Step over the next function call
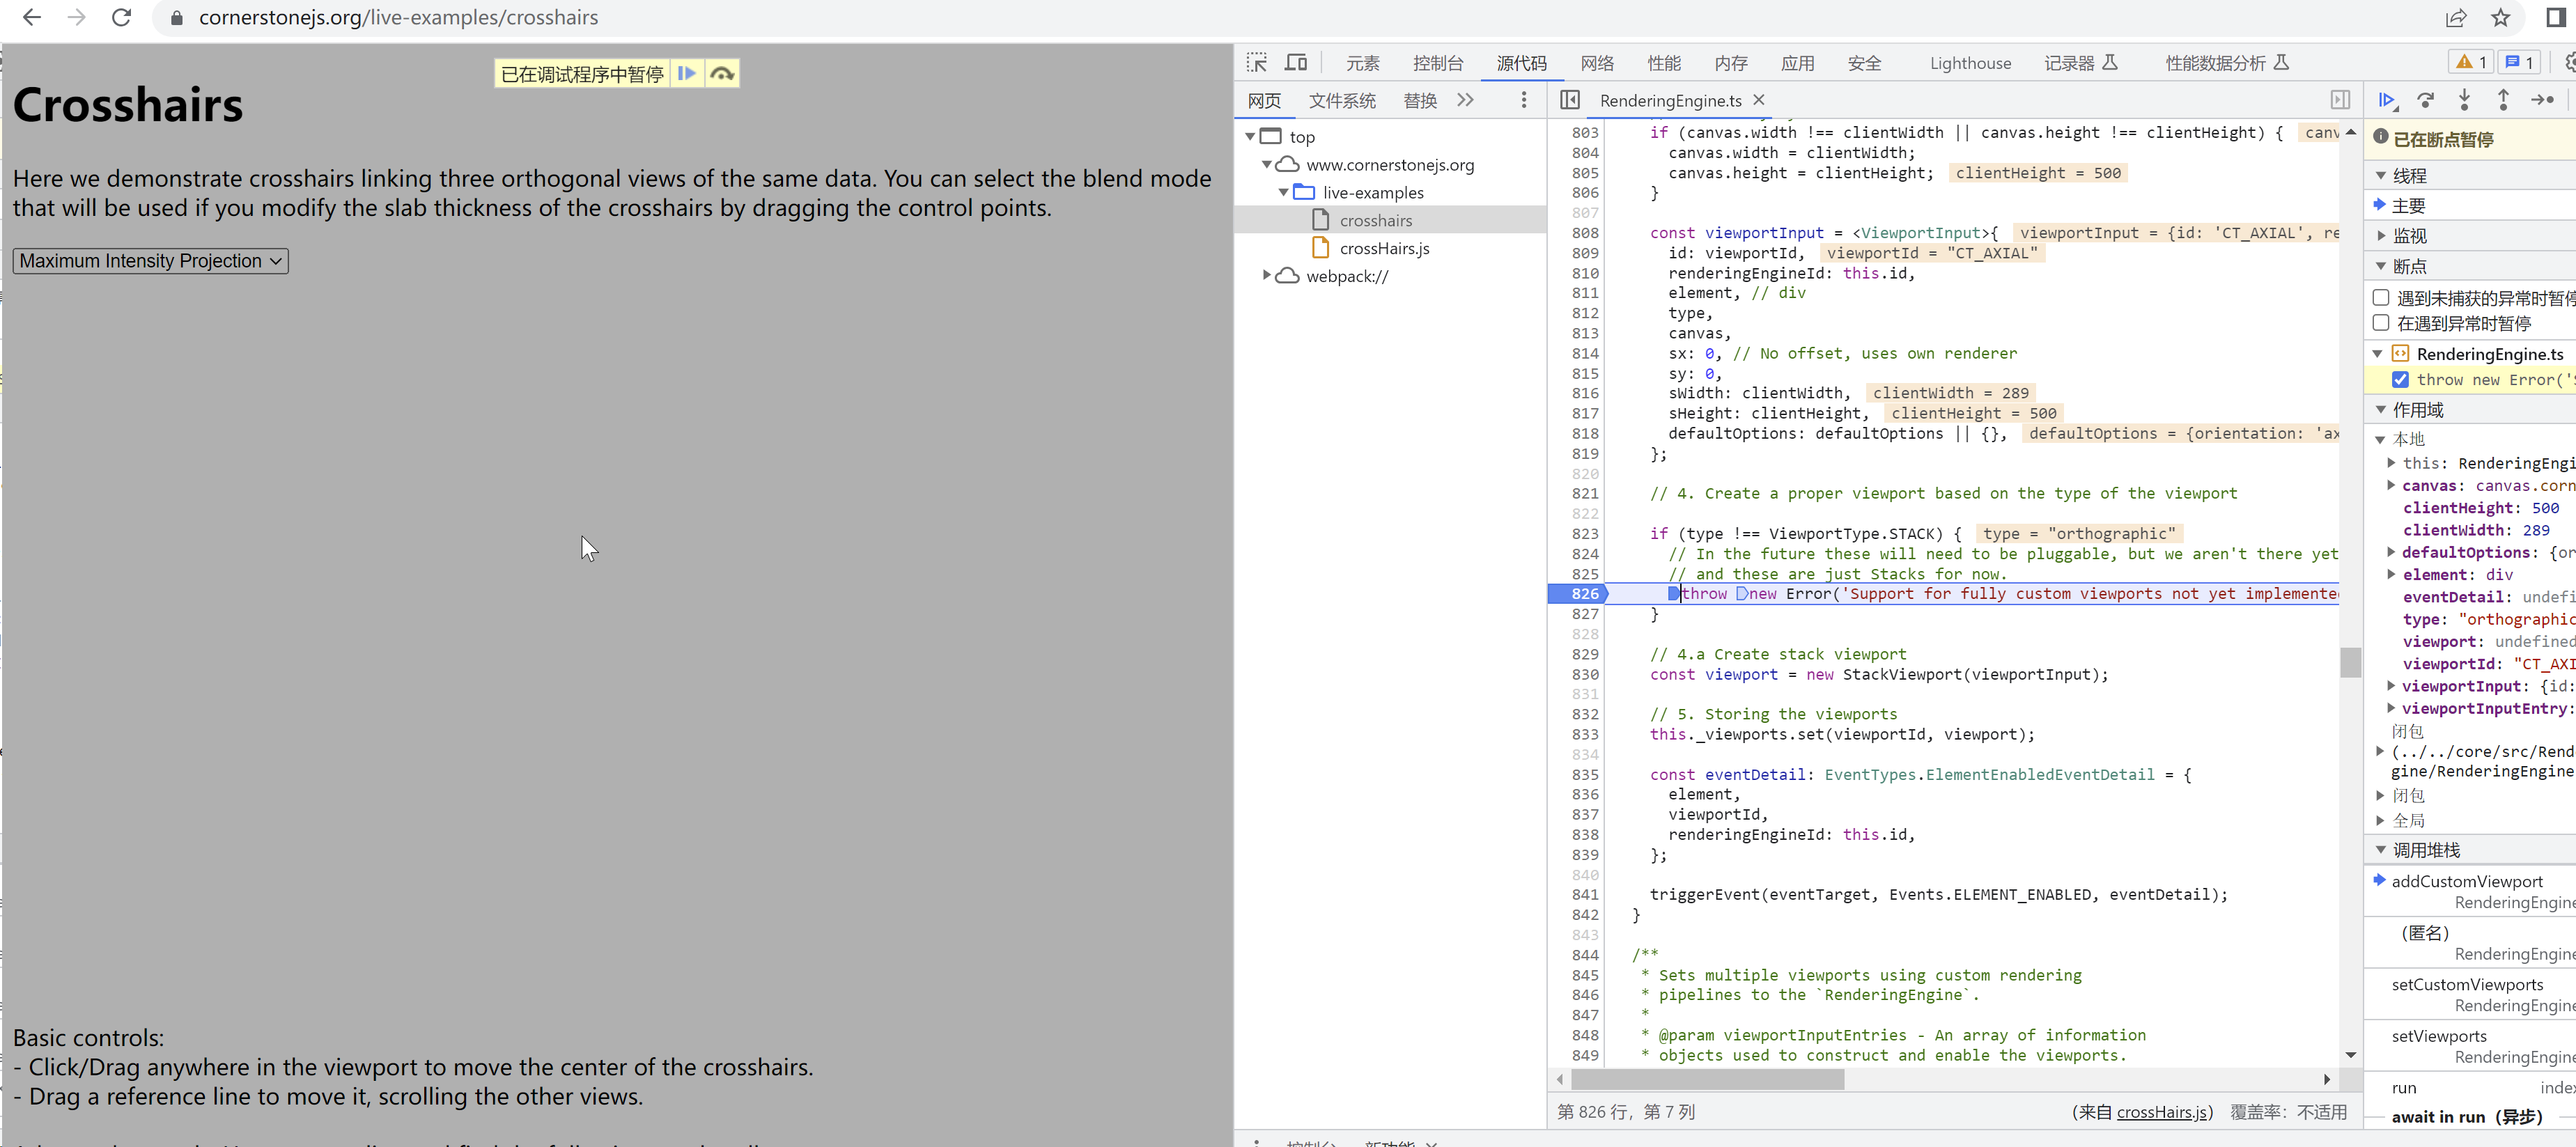 (x=2426, y=100)
